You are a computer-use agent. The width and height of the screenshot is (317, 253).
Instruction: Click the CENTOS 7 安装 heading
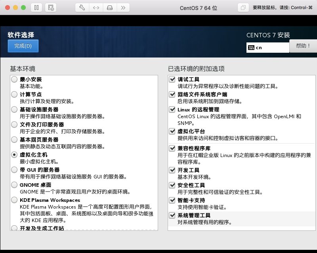[268, 35]
